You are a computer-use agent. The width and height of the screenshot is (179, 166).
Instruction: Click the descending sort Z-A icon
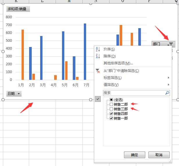98,56
